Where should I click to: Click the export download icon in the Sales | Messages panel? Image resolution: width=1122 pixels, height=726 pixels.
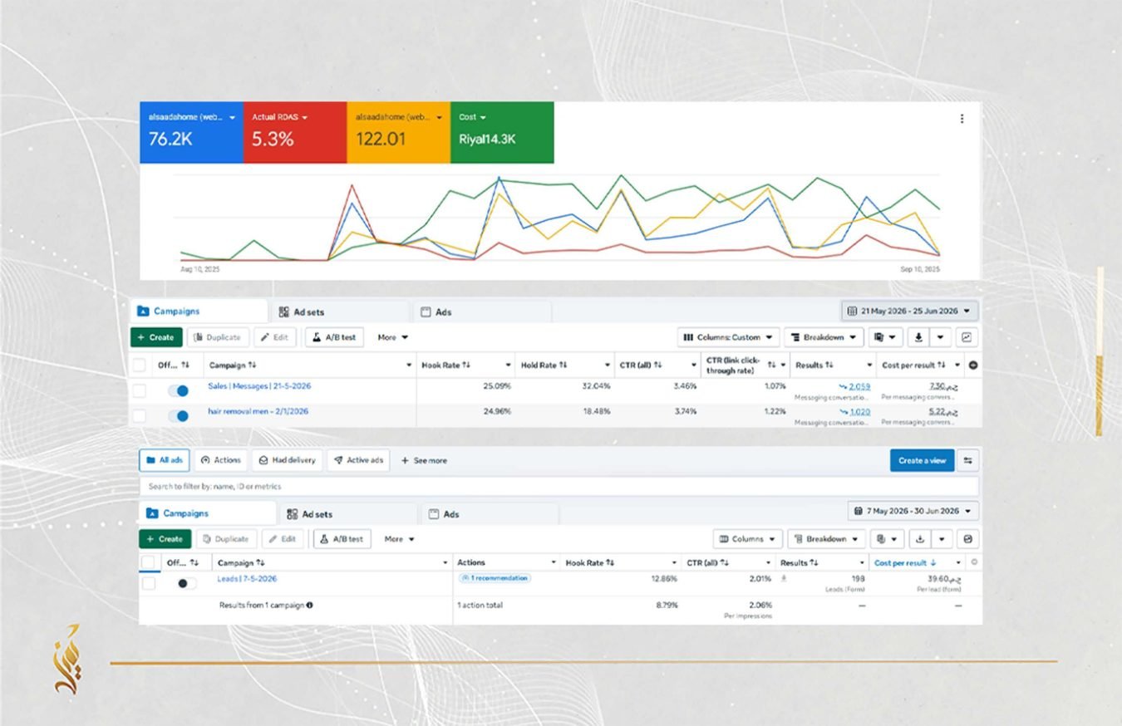[x=918, y=337]
